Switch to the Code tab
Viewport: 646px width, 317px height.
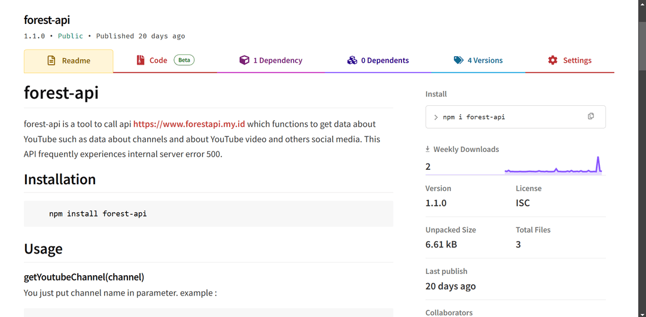pyautogui.click(x=165, y=60)
